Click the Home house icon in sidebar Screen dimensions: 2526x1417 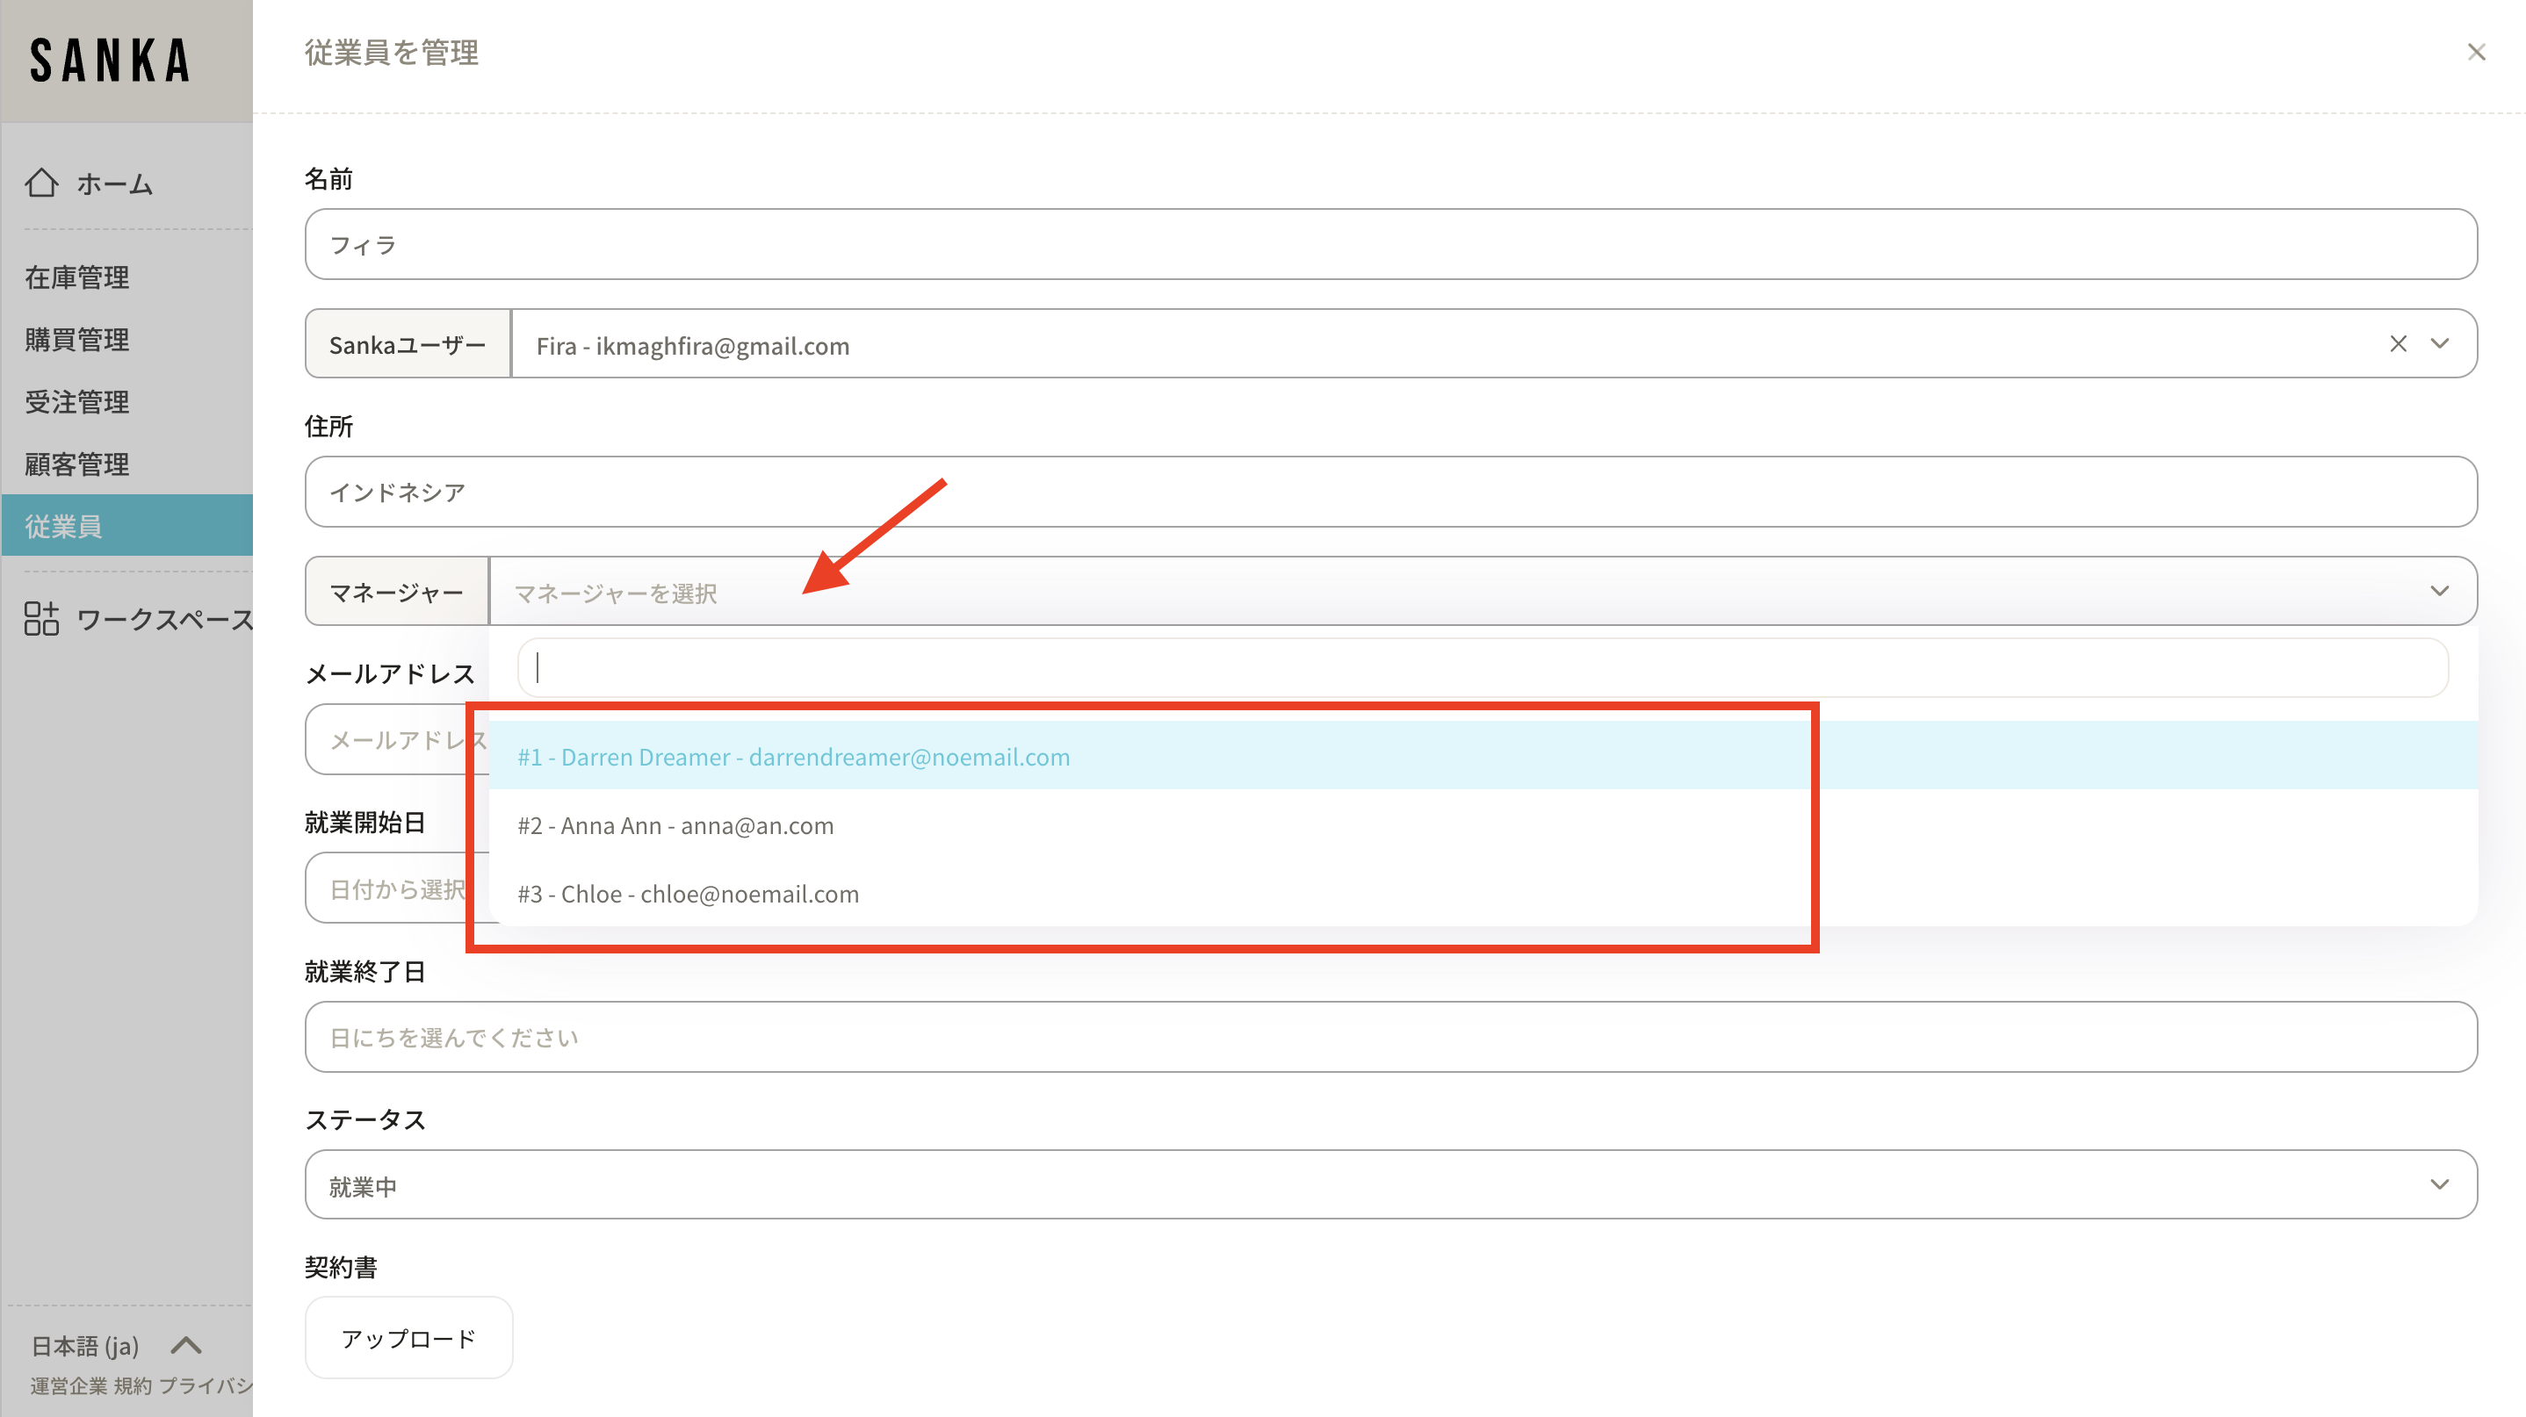tap(41, 183)
